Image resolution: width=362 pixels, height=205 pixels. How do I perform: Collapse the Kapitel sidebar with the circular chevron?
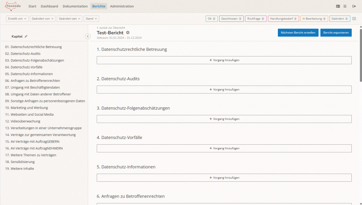(x=87, y=36)
